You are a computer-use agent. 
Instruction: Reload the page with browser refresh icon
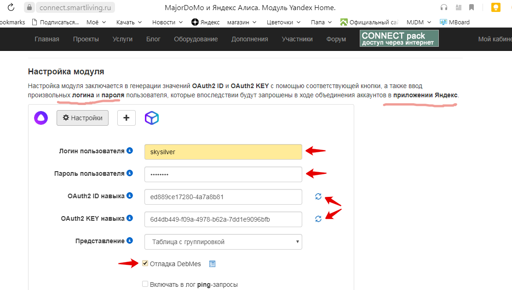[x=11, y=7]
